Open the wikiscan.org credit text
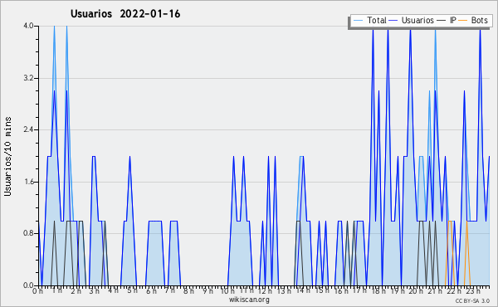Screen dimensions: 498x307 click(249, 300)
